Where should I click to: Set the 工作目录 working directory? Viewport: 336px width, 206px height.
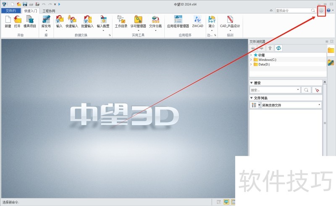[x=121, y=21]
